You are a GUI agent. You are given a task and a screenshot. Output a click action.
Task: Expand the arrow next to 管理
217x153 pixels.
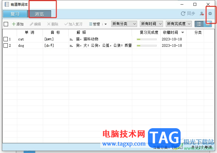pos(105,24)
